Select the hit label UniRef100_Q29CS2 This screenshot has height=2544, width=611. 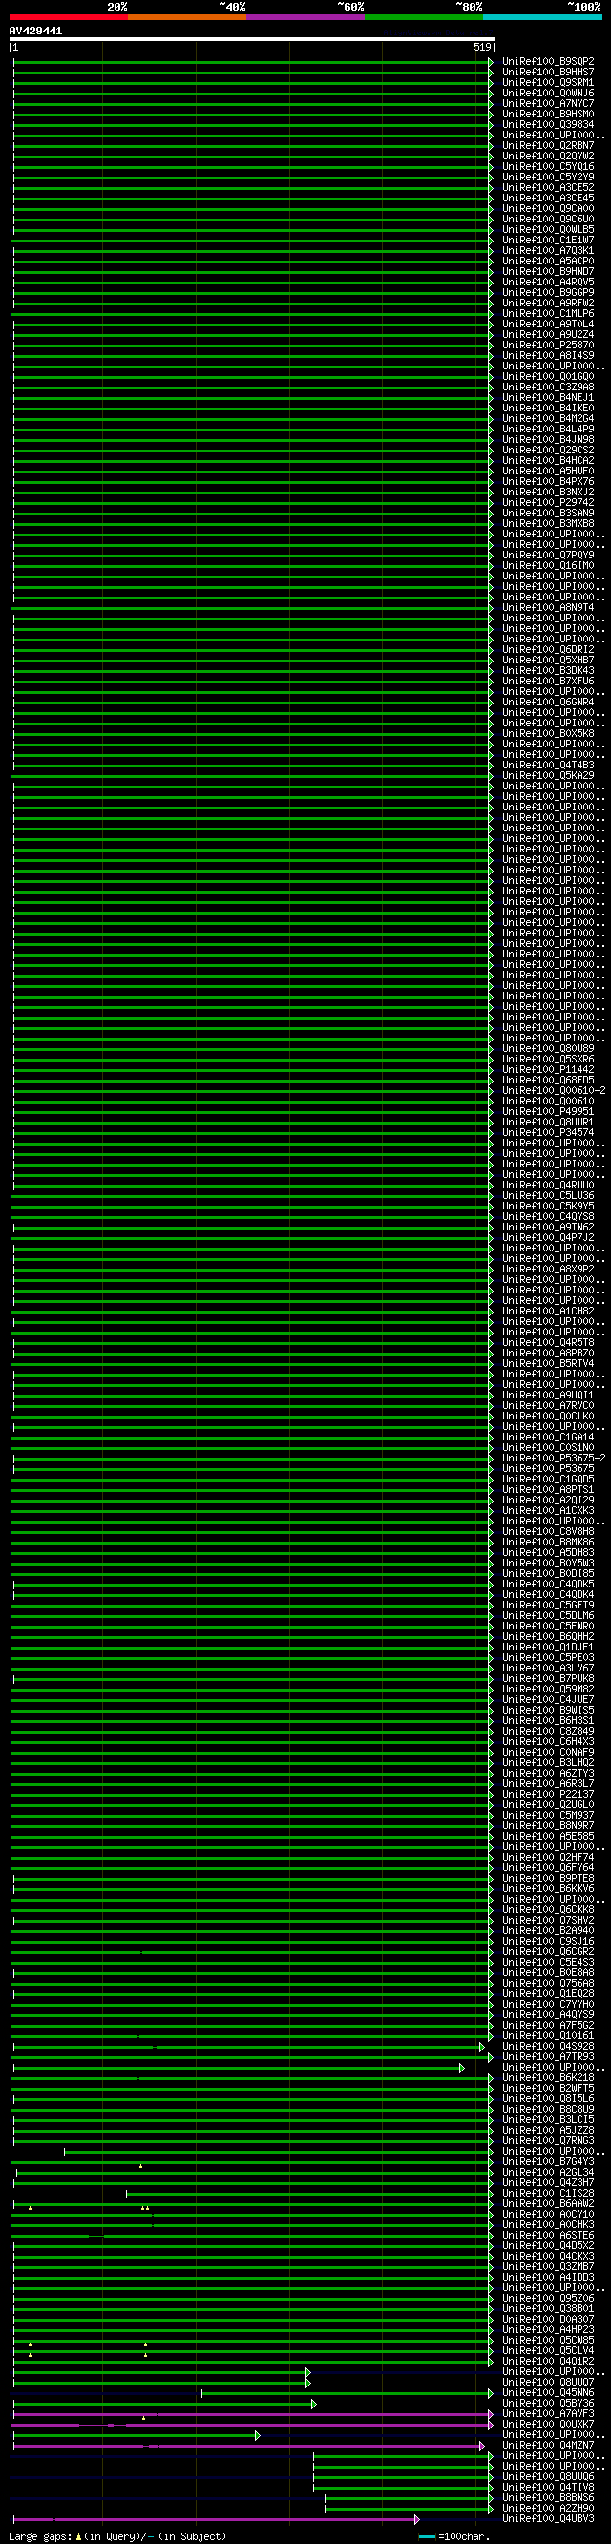pos(548,451)
